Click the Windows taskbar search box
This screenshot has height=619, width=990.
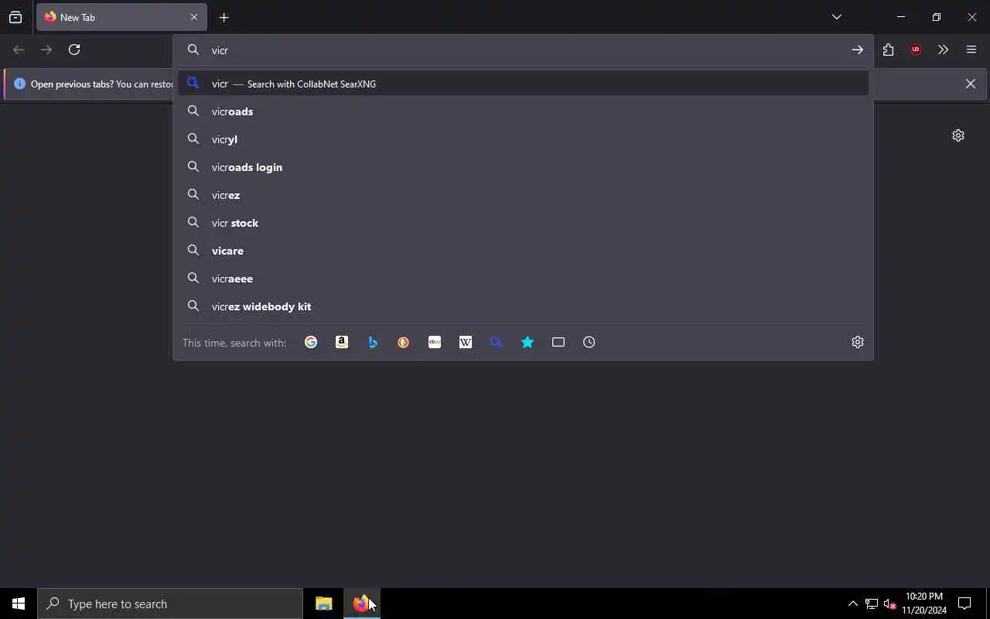pos(170,604)
